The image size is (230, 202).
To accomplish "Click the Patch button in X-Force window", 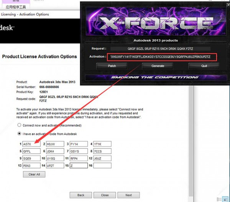I will click(x=112, y=66).
